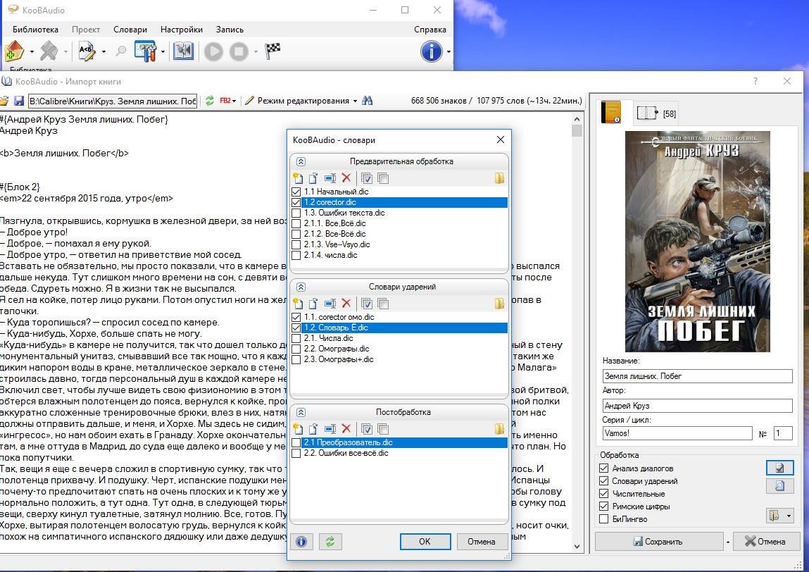Screen dimensions: 809x572
Task: Open the Запись menu
Action: [x=230, y=30]
